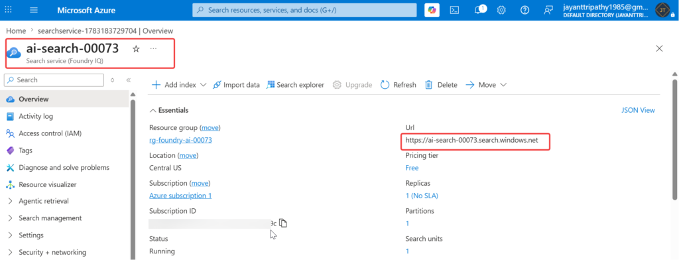The width and height of the screenshot is (679, 260).
Task: Favorite ai-search-00073 with the star icon
Action: (136, 49)
